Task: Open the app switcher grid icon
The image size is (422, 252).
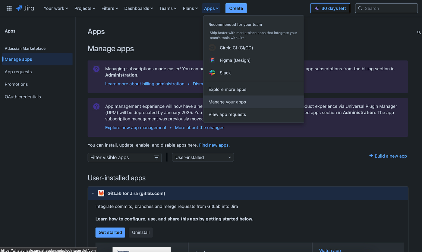Action: 9,8
